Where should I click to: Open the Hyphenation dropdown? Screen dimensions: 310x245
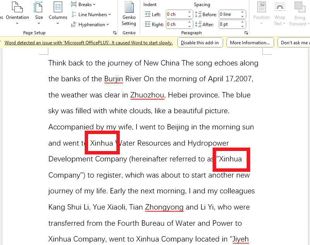[90, 24]
